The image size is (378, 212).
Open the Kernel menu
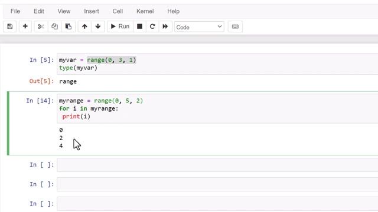(x=145, y=11)
